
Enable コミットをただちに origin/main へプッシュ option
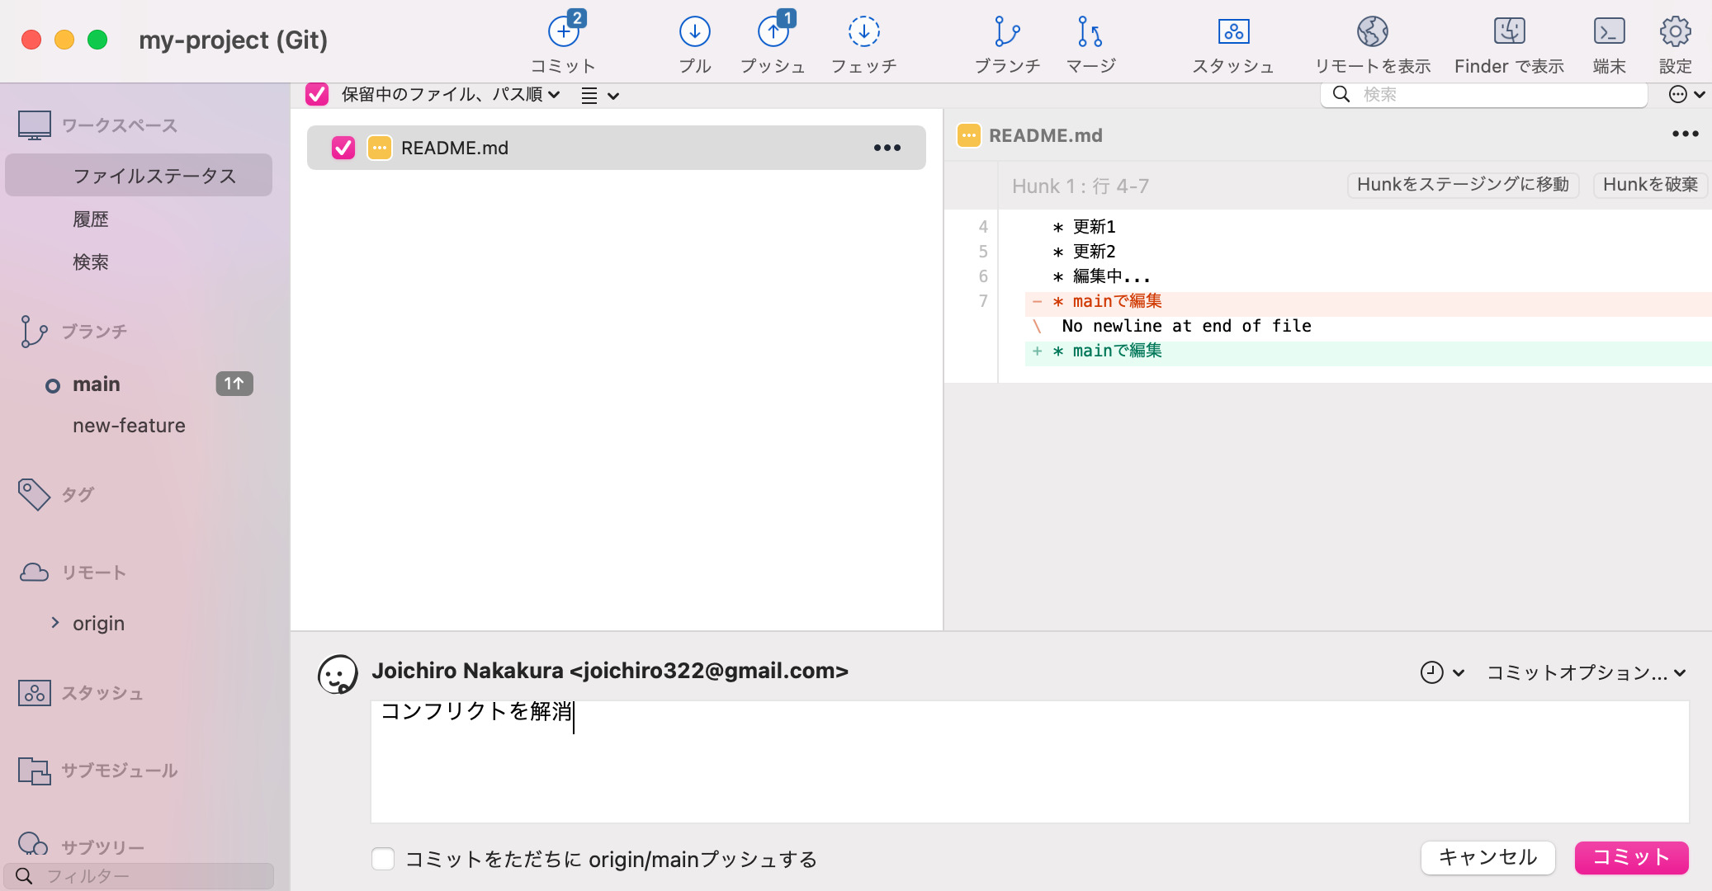(384, 859)
